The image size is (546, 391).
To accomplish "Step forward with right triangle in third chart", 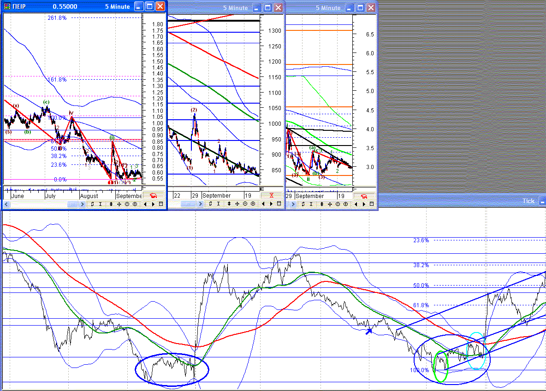I will (x=364, y=204).
